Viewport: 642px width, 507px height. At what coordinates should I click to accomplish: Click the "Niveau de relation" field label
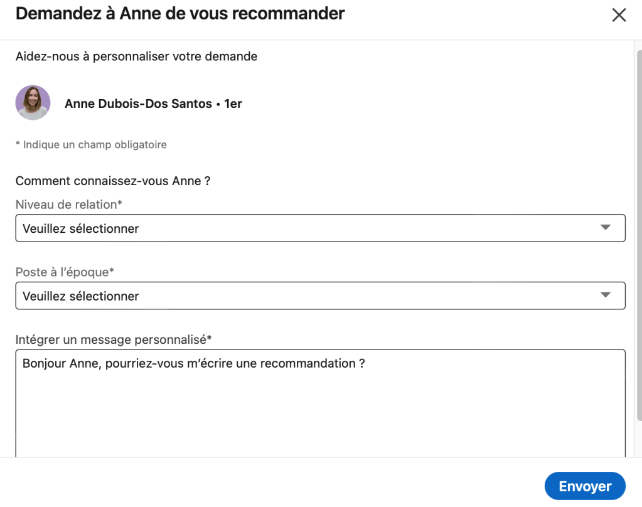click(x=68, y=205)
